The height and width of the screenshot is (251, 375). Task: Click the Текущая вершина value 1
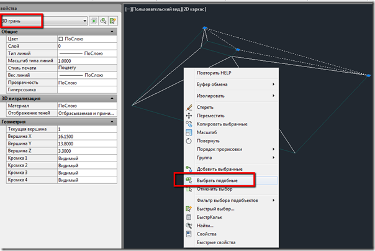pos(87,129)
